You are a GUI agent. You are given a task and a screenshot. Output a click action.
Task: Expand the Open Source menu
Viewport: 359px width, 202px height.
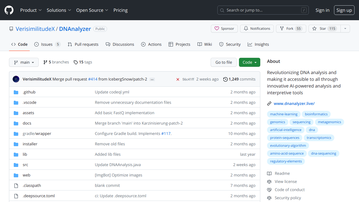(92, 10)
